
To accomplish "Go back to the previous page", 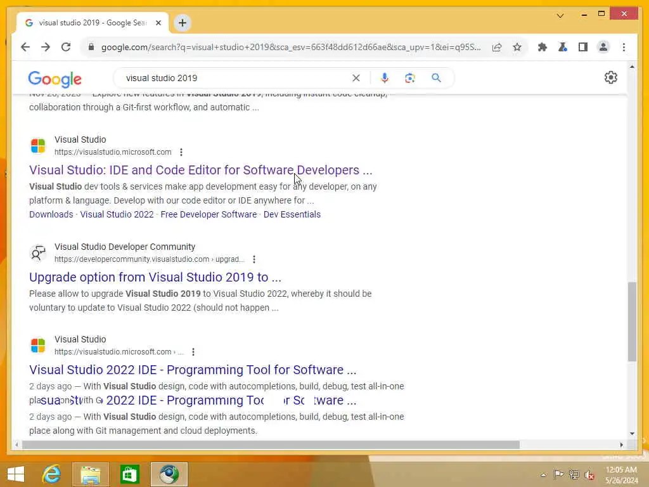I will [x=25, y=47].
